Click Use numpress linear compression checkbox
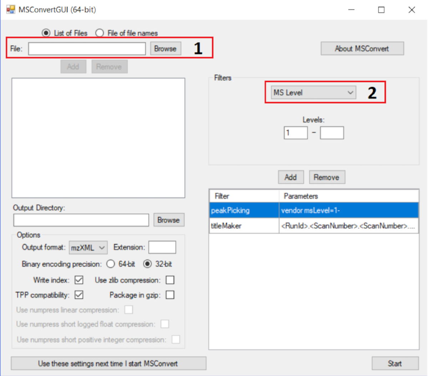This screenshot has height=376, width=428. [129, 310]
